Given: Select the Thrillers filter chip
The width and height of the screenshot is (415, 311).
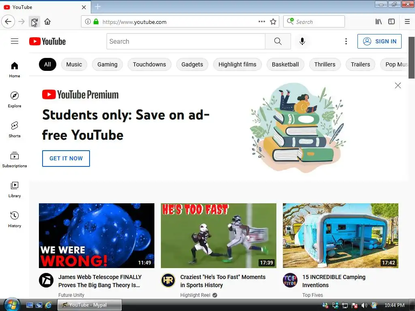Looking at the screenshot, I should pos(325,64).
